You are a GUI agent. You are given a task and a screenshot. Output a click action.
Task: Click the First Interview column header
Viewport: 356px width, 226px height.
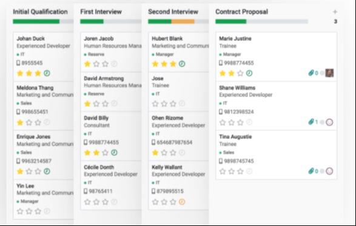[x=101, y=12]
